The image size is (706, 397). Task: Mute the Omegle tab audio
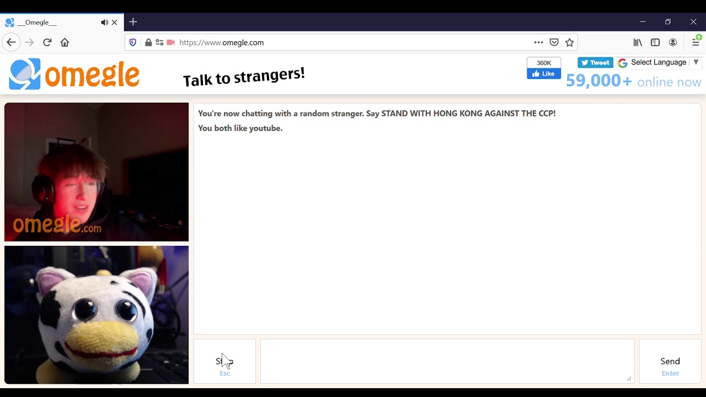(x=104, y=23)
